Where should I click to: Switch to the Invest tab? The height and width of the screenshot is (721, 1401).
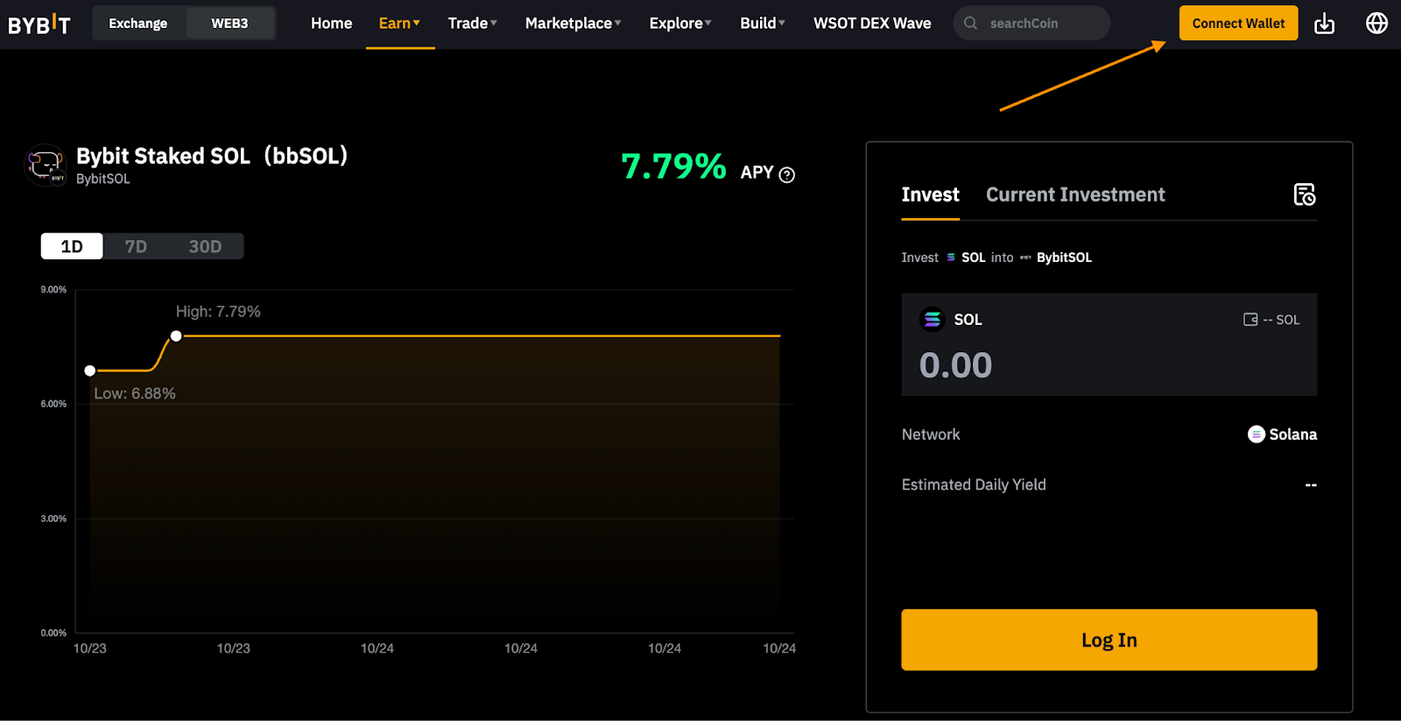[930, 194]
